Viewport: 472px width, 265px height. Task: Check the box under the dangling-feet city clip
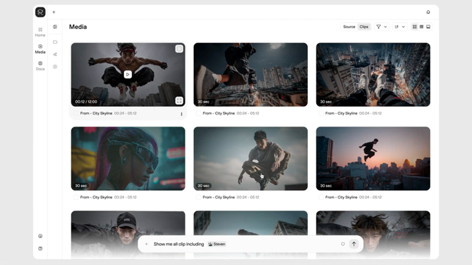click(x=321, y=113)
